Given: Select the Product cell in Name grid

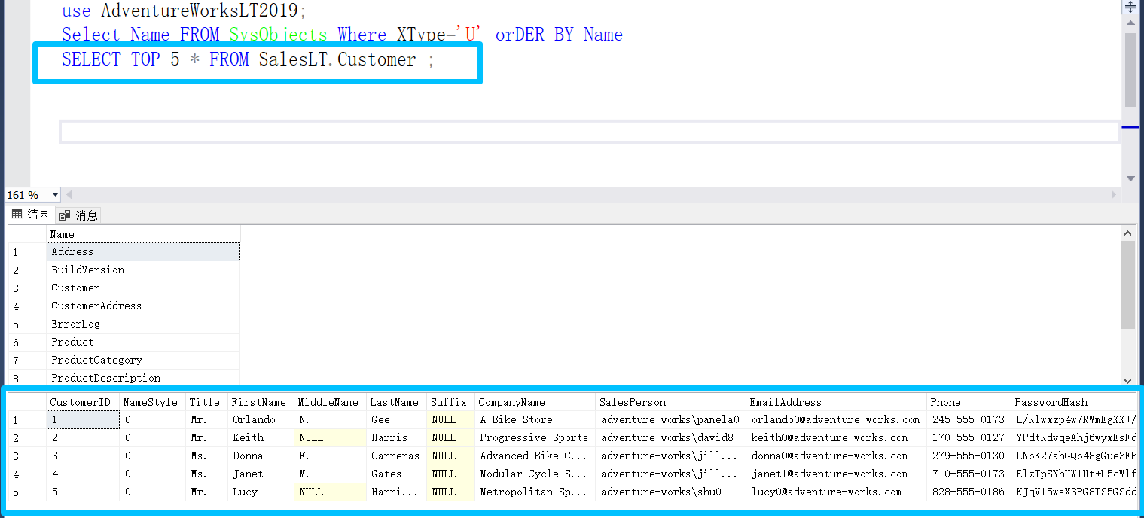Looking at the screenshot, I should [x=143, y=342].
